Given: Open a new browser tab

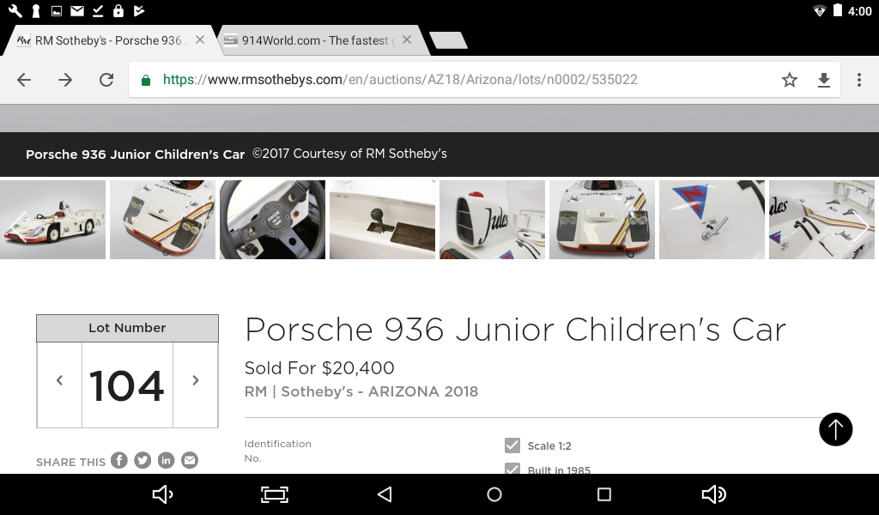Looking at the screenshot, I should [x=447, y=40].
